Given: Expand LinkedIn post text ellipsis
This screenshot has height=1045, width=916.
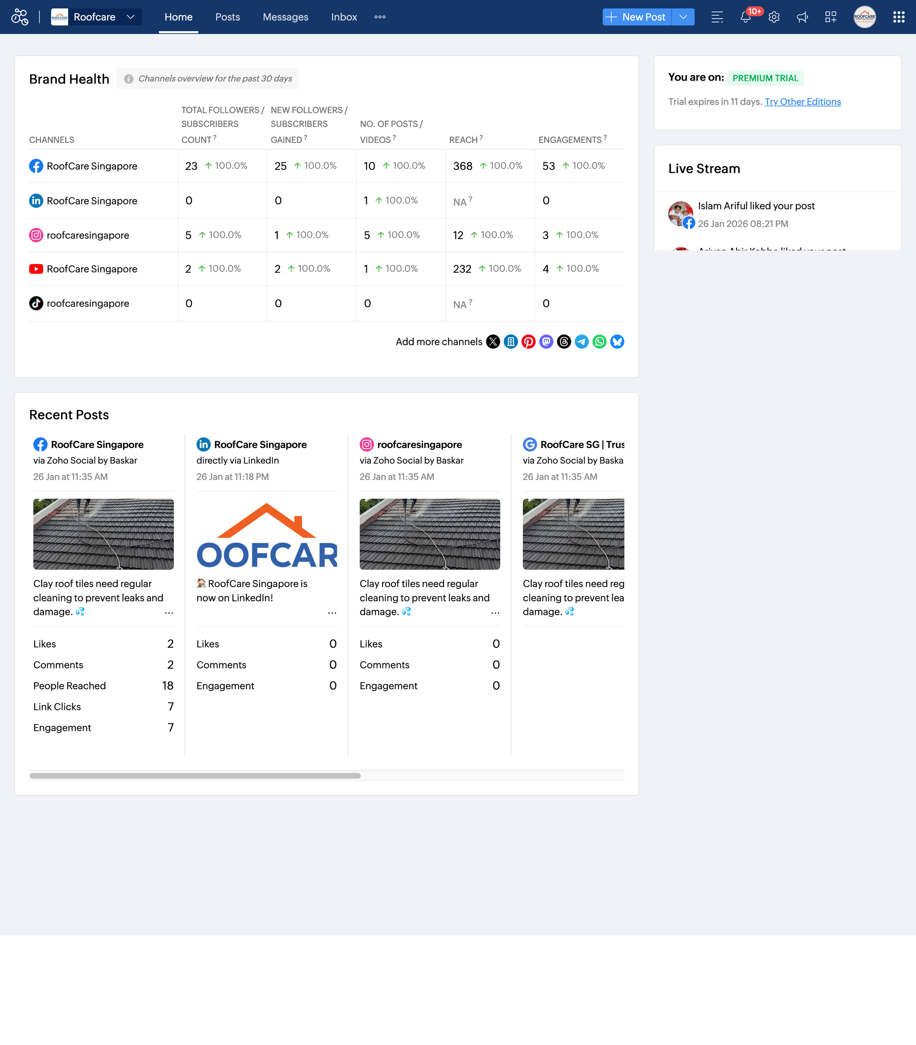Looking at the screenshot, I should pos(332,613).
